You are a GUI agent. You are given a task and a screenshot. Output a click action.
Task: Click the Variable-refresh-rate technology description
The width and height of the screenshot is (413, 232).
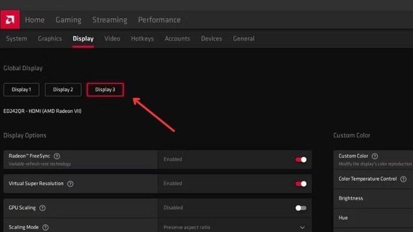(x=40, y=164)
